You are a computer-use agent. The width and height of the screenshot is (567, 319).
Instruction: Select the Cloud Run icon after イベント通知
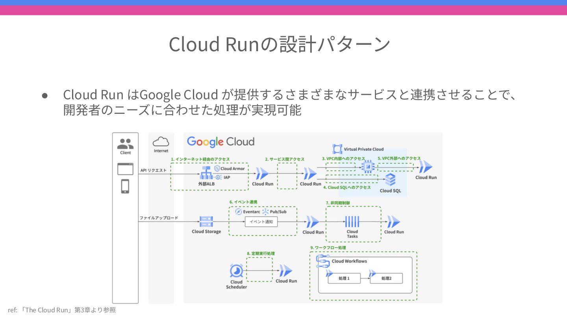[313, 222]
